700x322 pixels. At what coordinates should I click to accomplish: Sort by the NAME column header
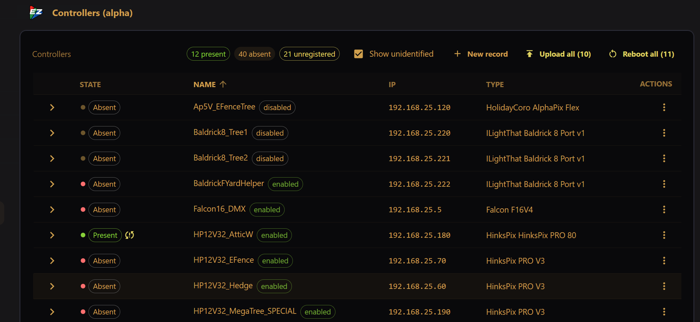point(204,85)
